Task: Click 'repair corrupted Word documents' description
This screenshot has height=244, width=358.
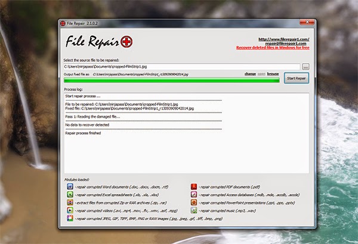Action: [x=122, y=187]
